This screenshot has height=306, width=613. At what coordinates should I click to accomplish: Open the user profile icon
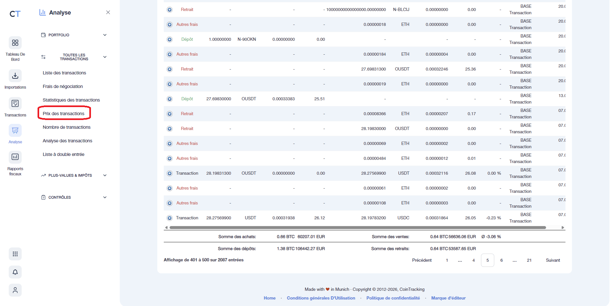15,290
